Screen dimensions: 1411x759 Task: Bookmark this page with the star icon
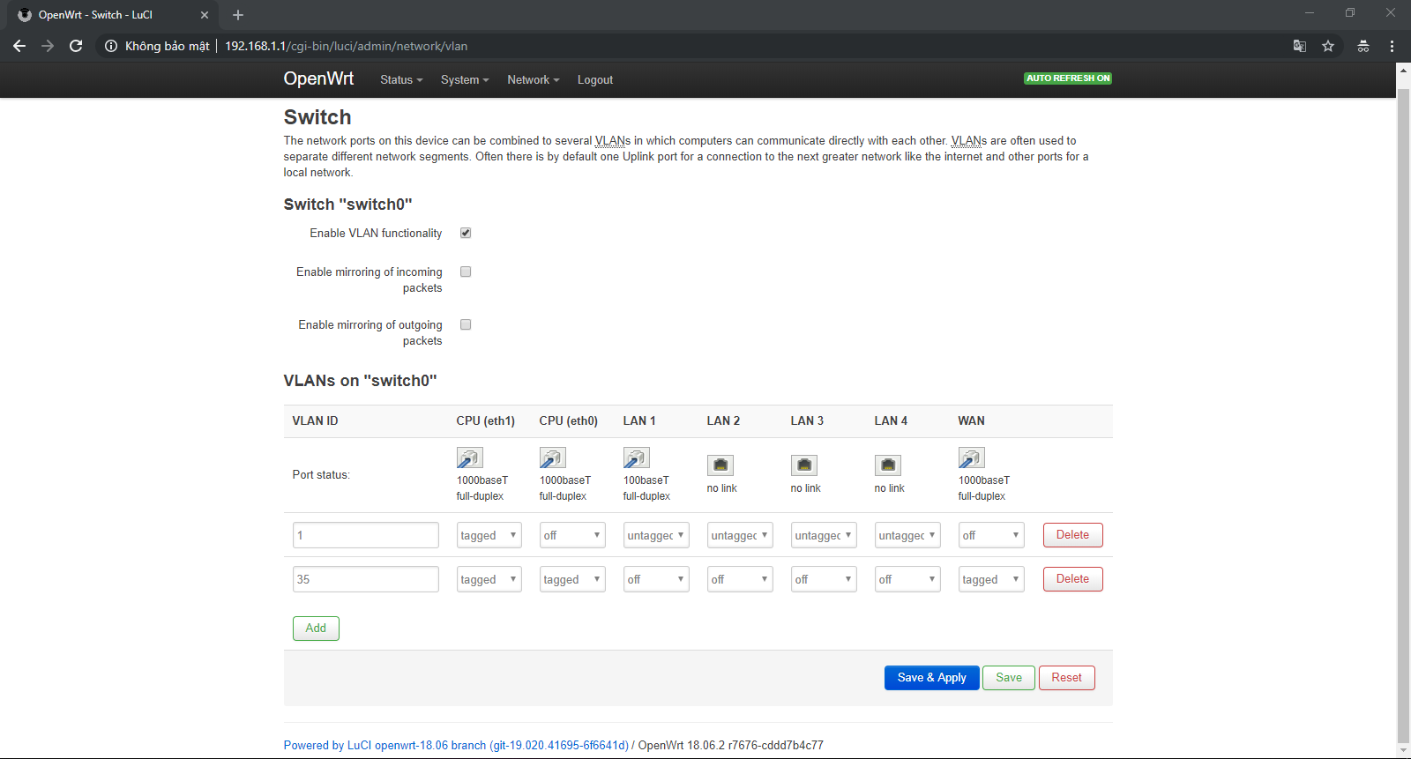pyautogui.click(x=1328, y=46)
